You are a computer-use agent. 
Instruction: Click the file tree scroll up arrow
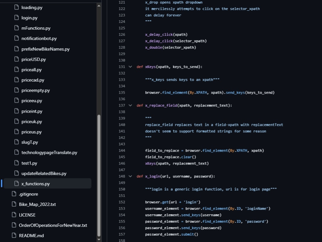click(99, 5)
